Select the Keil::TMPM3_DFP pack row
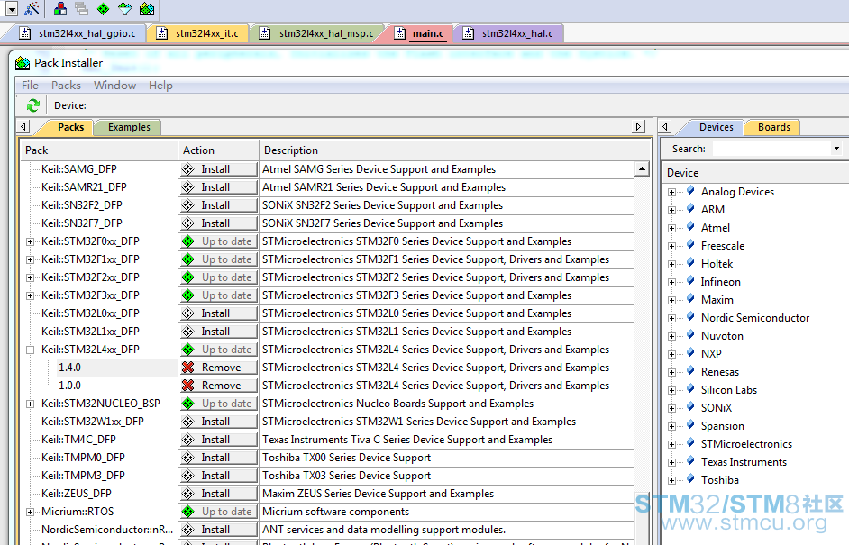This screenshot has height=545, width=849. (x=83, y=475)
